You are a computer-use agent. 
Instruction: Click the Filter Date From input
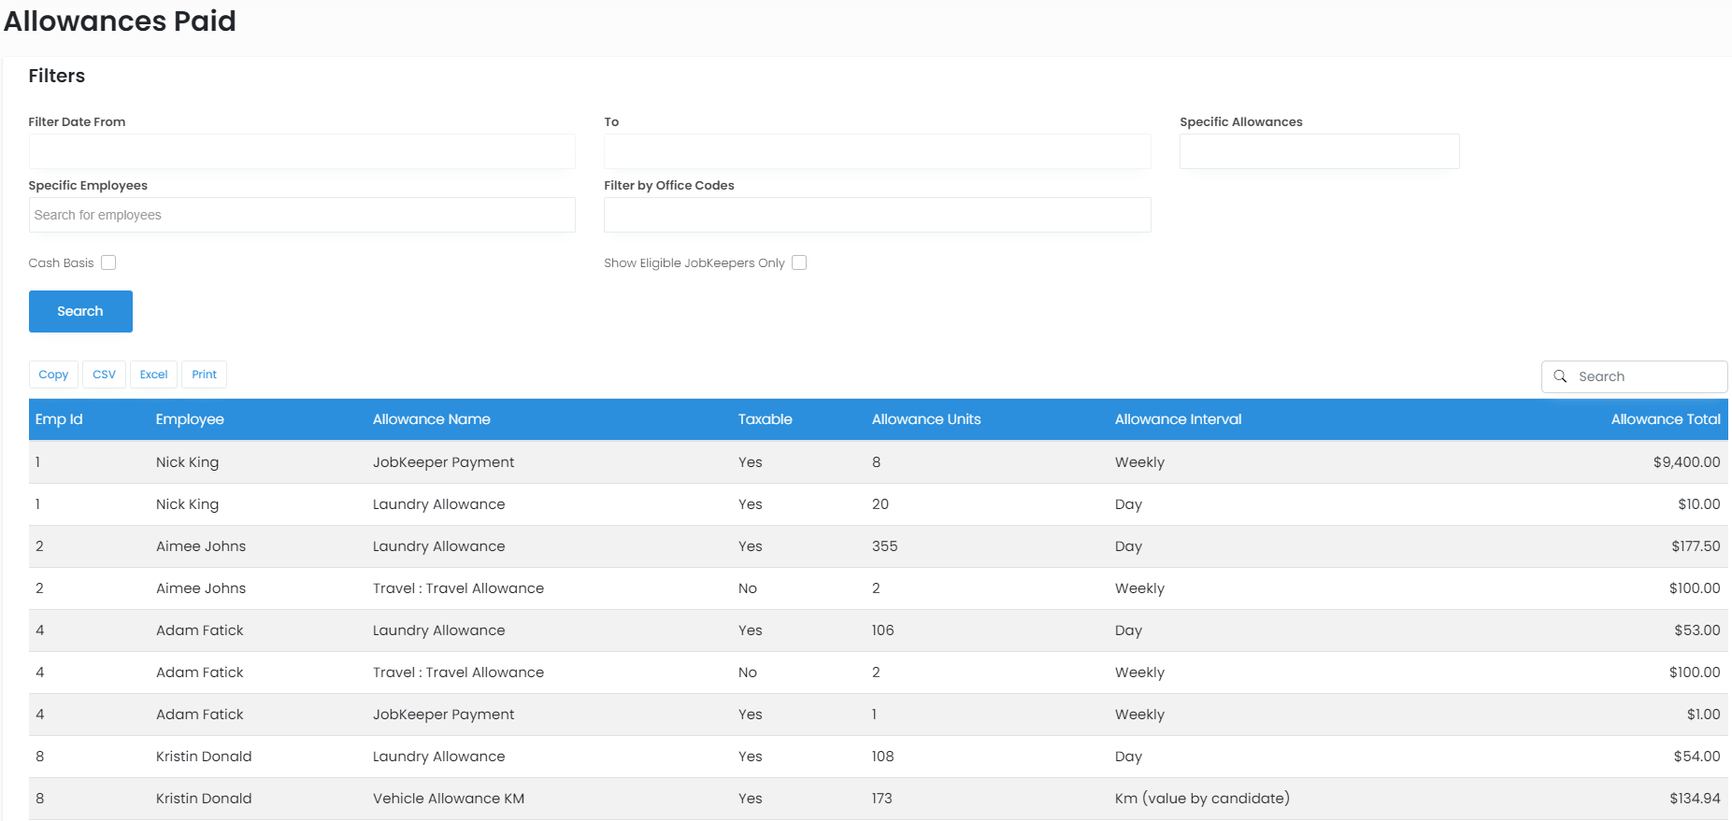click(302, 151)
